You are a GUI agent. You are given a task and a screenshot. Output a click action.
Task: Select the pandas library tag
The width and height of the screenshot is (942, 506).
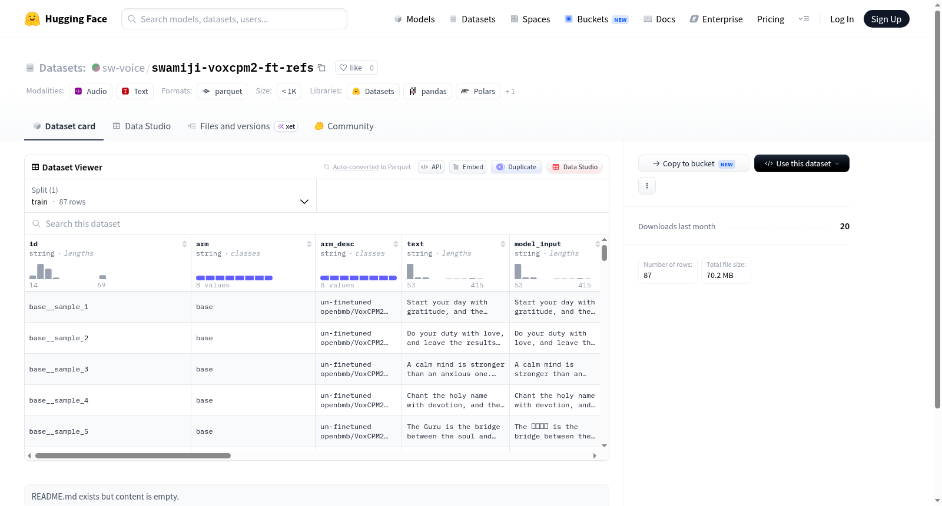(x=428, y=91)
